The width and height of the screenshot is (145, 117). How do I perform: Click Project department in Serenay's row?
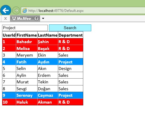coord(70,95)
